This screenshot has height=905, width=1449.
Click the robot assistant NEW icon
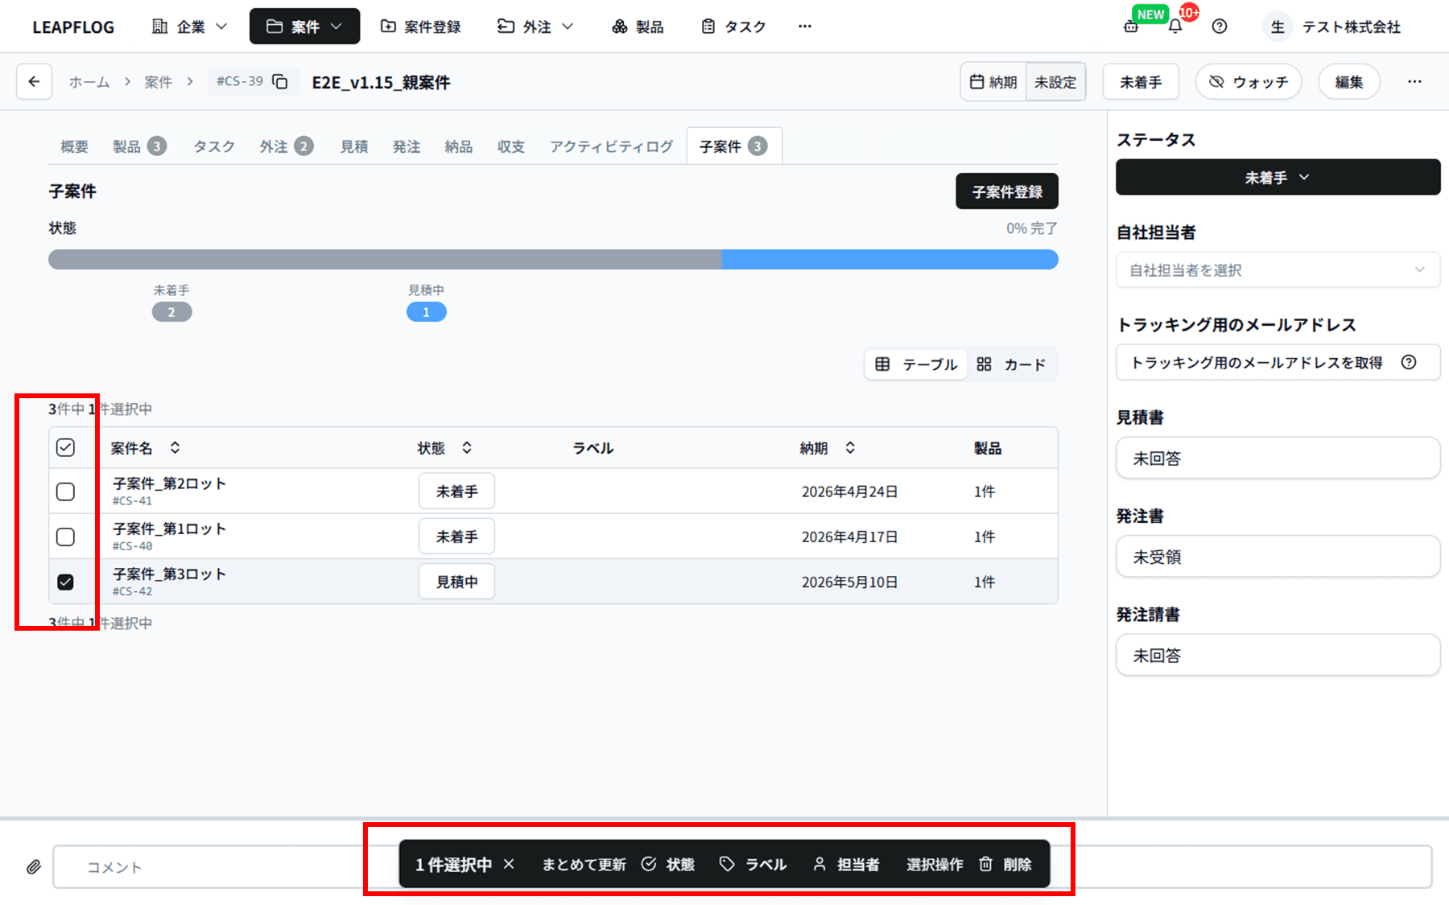(x=1131, y=27)
